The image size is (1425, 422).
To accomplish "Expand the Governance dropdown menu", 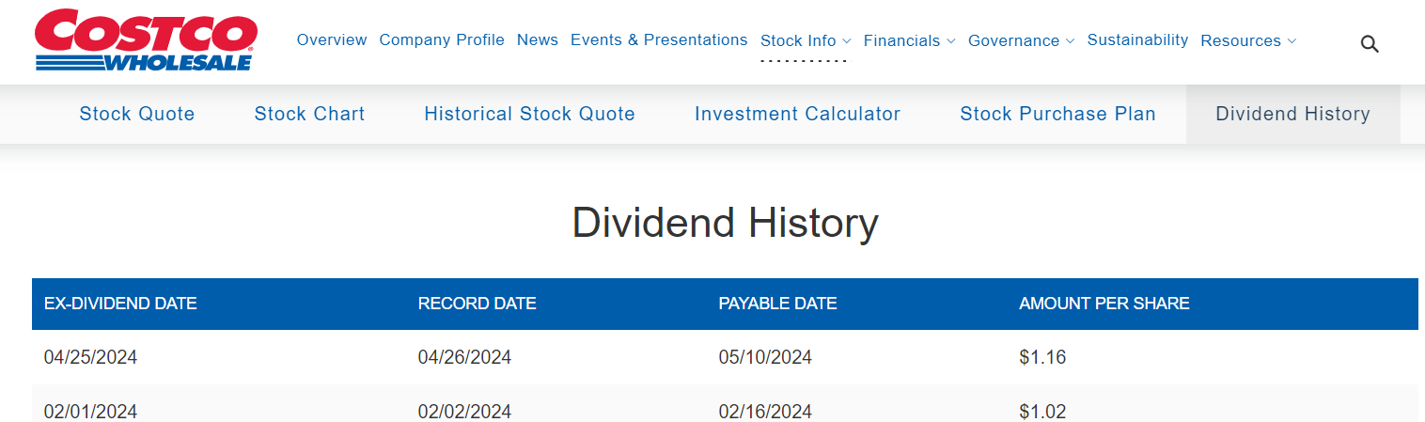I will [x=1022, y=40].
